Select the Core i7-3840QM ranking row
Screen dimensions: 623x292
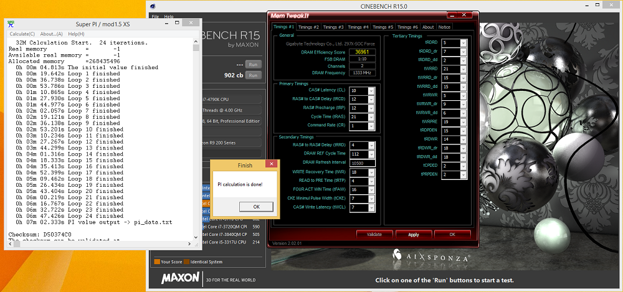click(x=231, y=234)
